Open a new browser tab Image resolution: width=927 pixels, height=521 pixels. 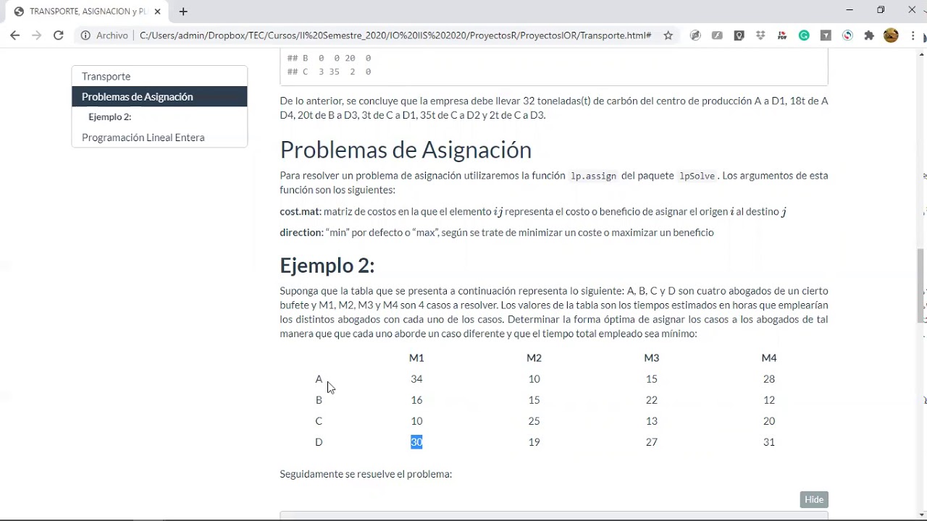(183, 12)
